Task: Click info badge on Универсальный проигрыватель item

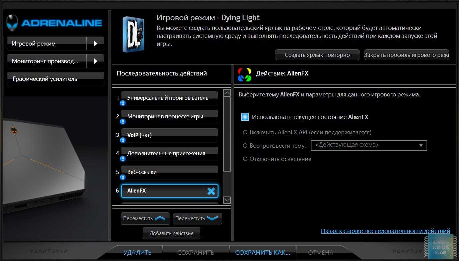Action: coord(123,103)
